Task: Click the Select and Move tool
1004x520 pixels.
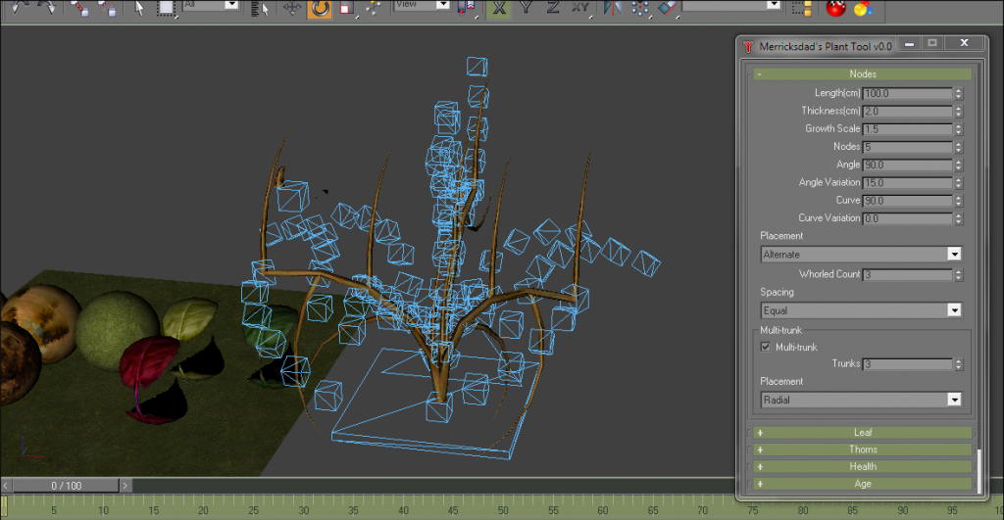Action: [x=292, y=9]
